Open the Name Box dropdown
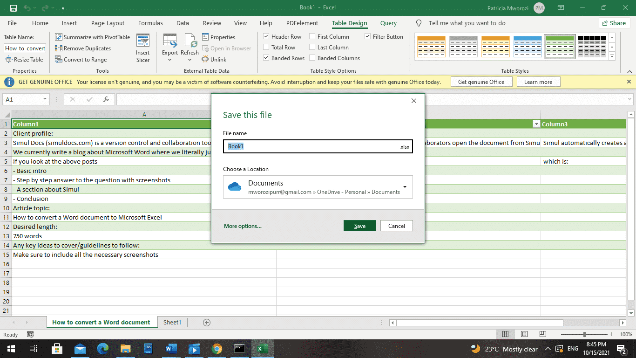This screenshot has height=358, width=636. point(45,99)
